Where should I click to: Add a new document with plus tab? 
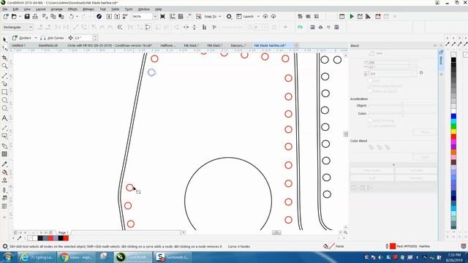(x=296, y=45)
